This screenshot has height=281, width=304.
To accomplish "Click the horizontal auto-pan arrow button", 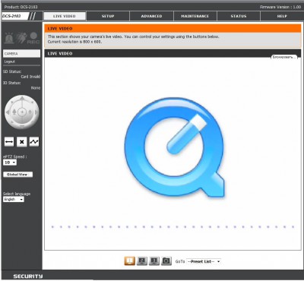I will pyautogui.click(x=9, y=142).
